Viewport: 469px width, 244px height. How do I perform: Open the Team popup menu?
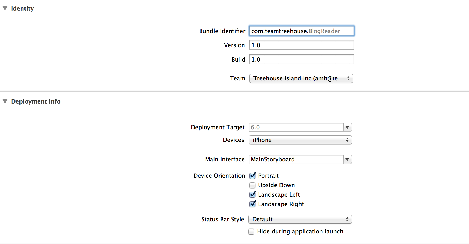tap(301, 79)
